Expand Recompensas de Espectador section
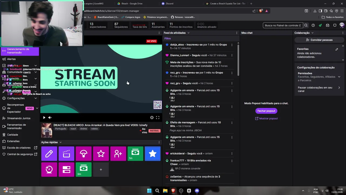Screen dimensions: 346x195 pyautogui.click(x=37, y=108)
